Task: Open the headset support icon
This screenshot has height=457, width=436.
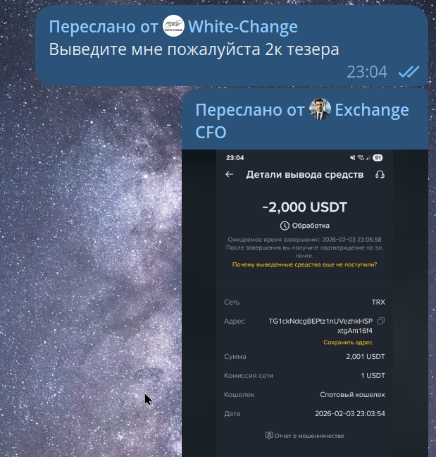Action: (380, 174)
